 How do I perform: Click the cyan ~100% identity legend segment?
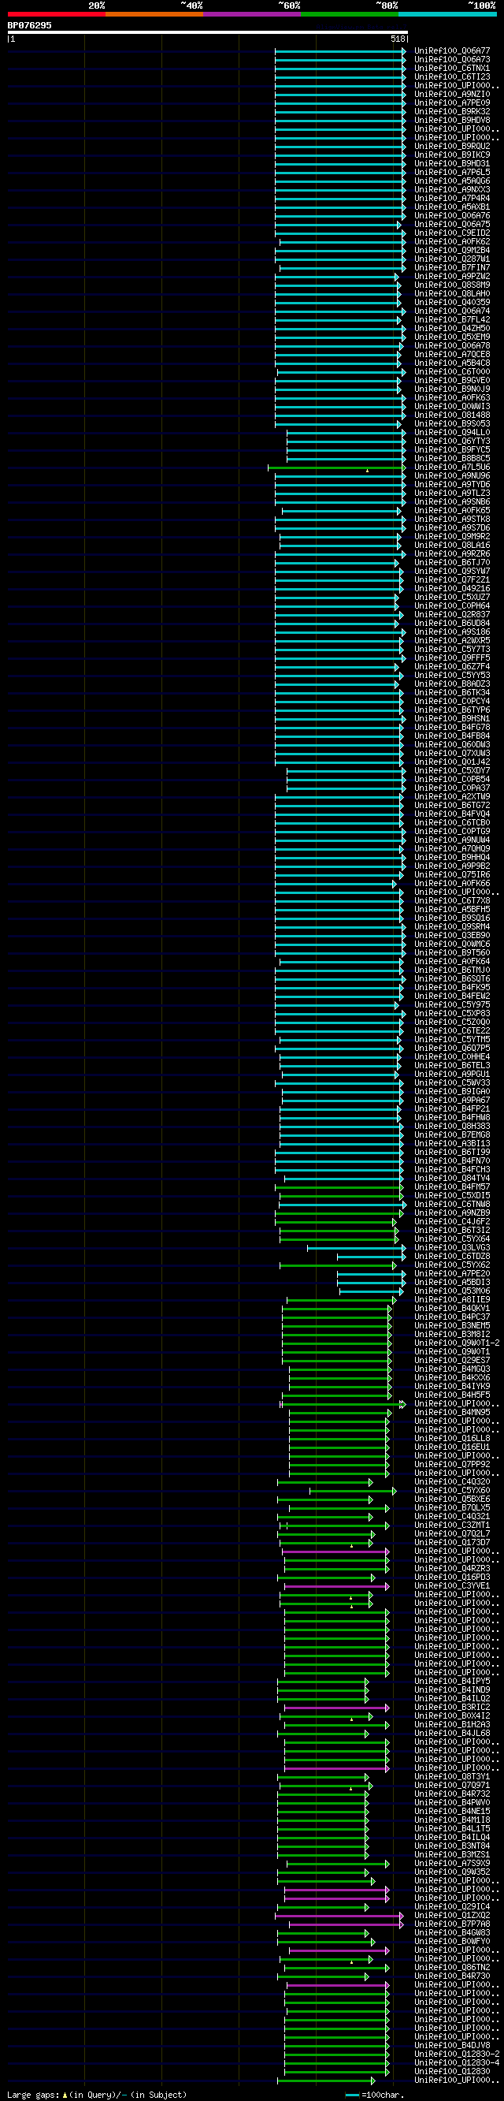pos(447,14)
